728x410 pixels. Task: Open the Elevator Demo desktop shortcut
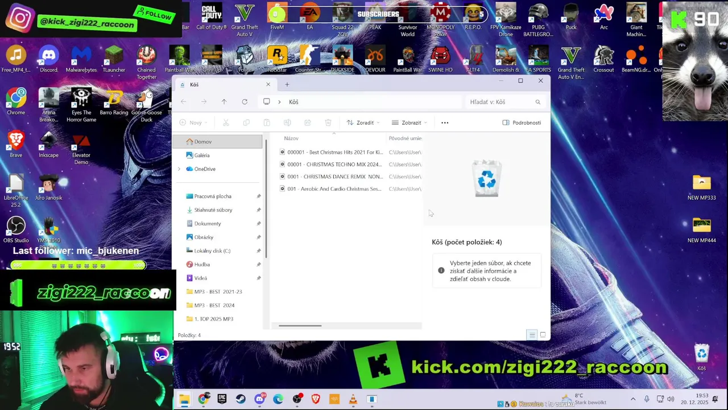pos(81,148)
